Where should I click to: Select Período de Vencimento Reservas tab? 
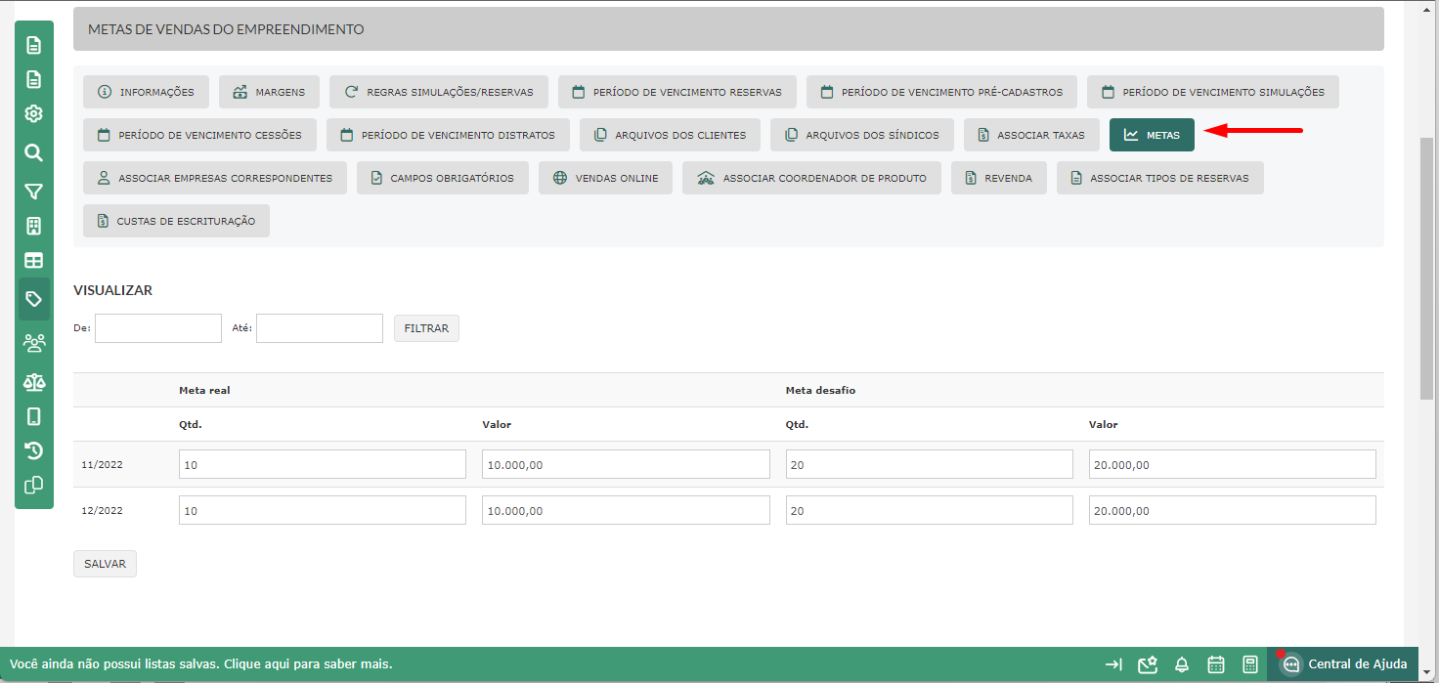click(677, 92)
